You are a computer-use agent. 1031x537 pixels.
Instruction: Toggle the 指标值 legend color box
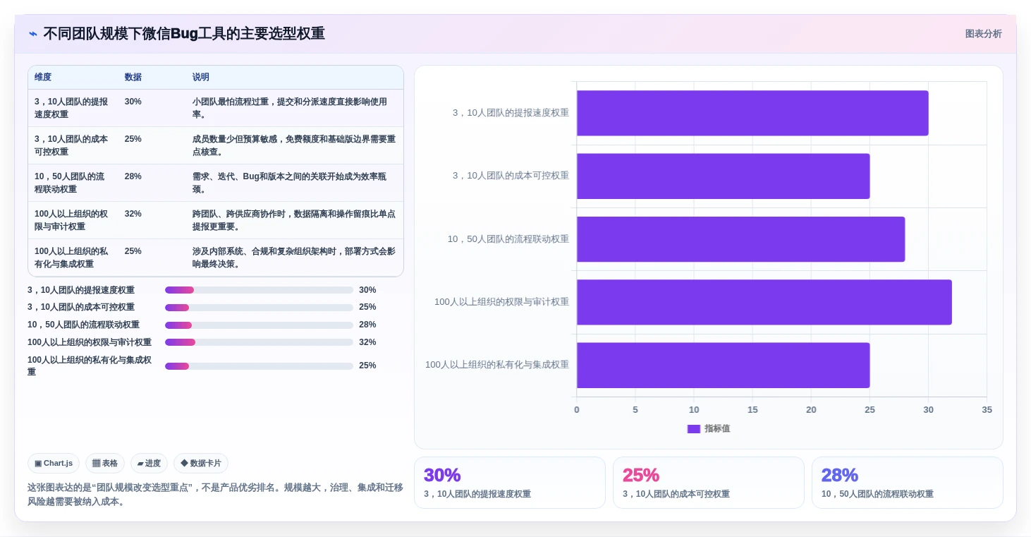[694, 429]
